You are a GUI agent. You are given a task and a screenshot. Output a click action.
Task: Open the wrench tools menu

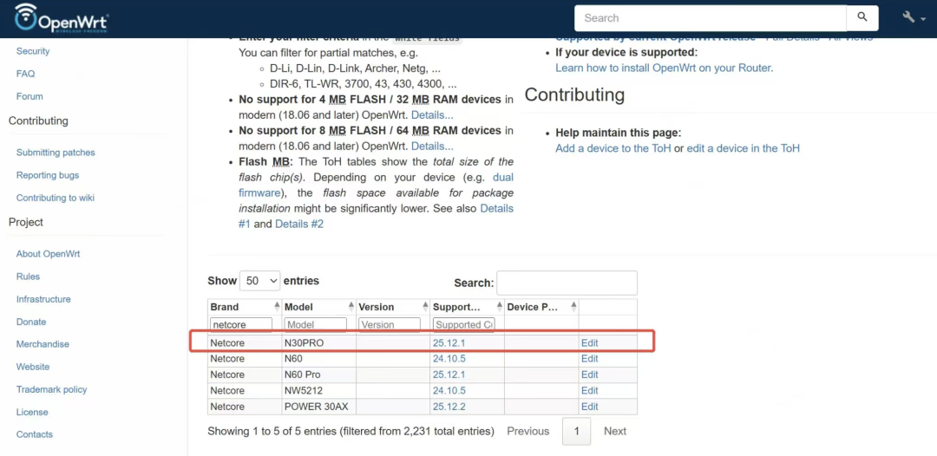click(914, 18)
